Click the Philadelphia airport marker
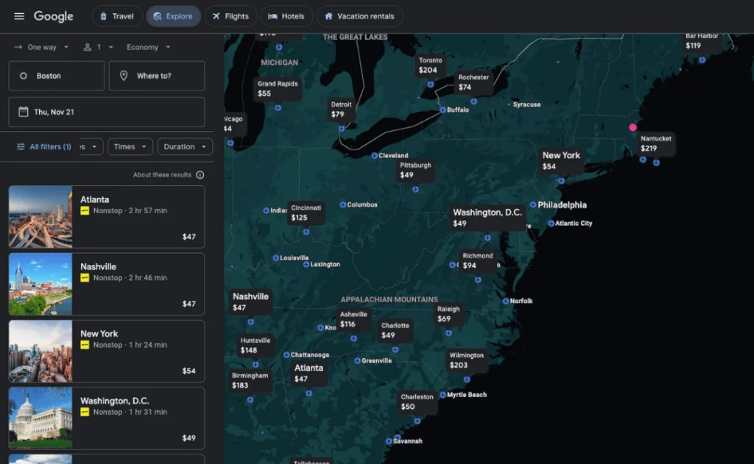Screen dimensions: 754x464 click(533, 204)
